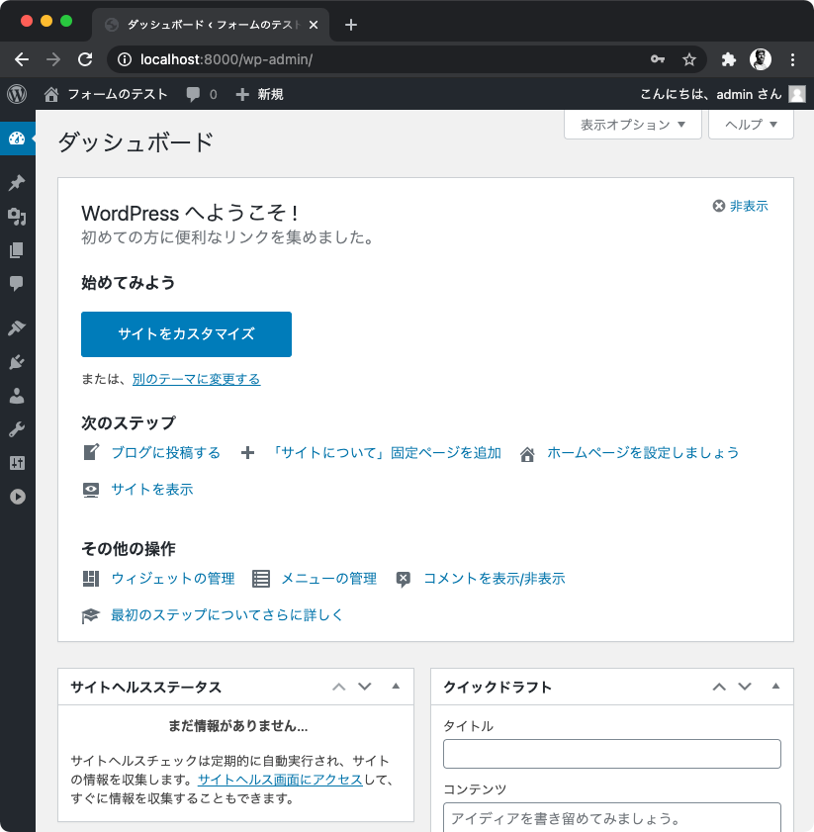Collapse the クイックドラフト panel
Viewport: 814px width, 832px height.
[775, 687]
